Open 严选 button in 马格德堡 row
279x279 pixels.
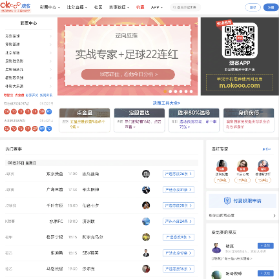[178, 269]
